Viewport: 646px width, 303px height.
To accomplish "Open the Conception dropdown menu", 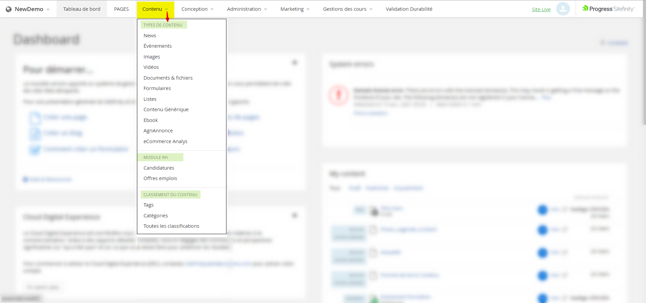I will click(x=197, y=9).
